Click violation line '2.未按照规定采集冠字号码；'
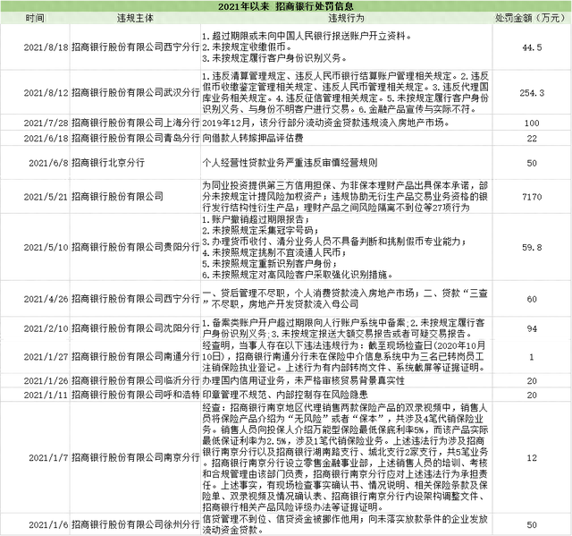This screenshot has height=536, width=572. pos(260,230)
